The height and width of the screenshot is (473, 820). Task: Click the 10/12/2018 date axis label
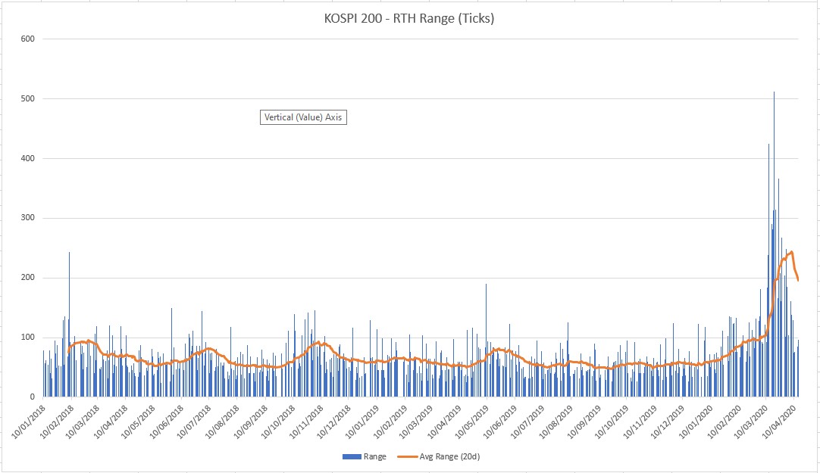pyautogui.click(x=333, y=422)
